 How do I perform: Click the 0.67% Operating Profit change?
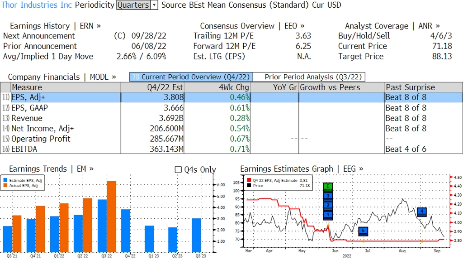coord(240,139)
